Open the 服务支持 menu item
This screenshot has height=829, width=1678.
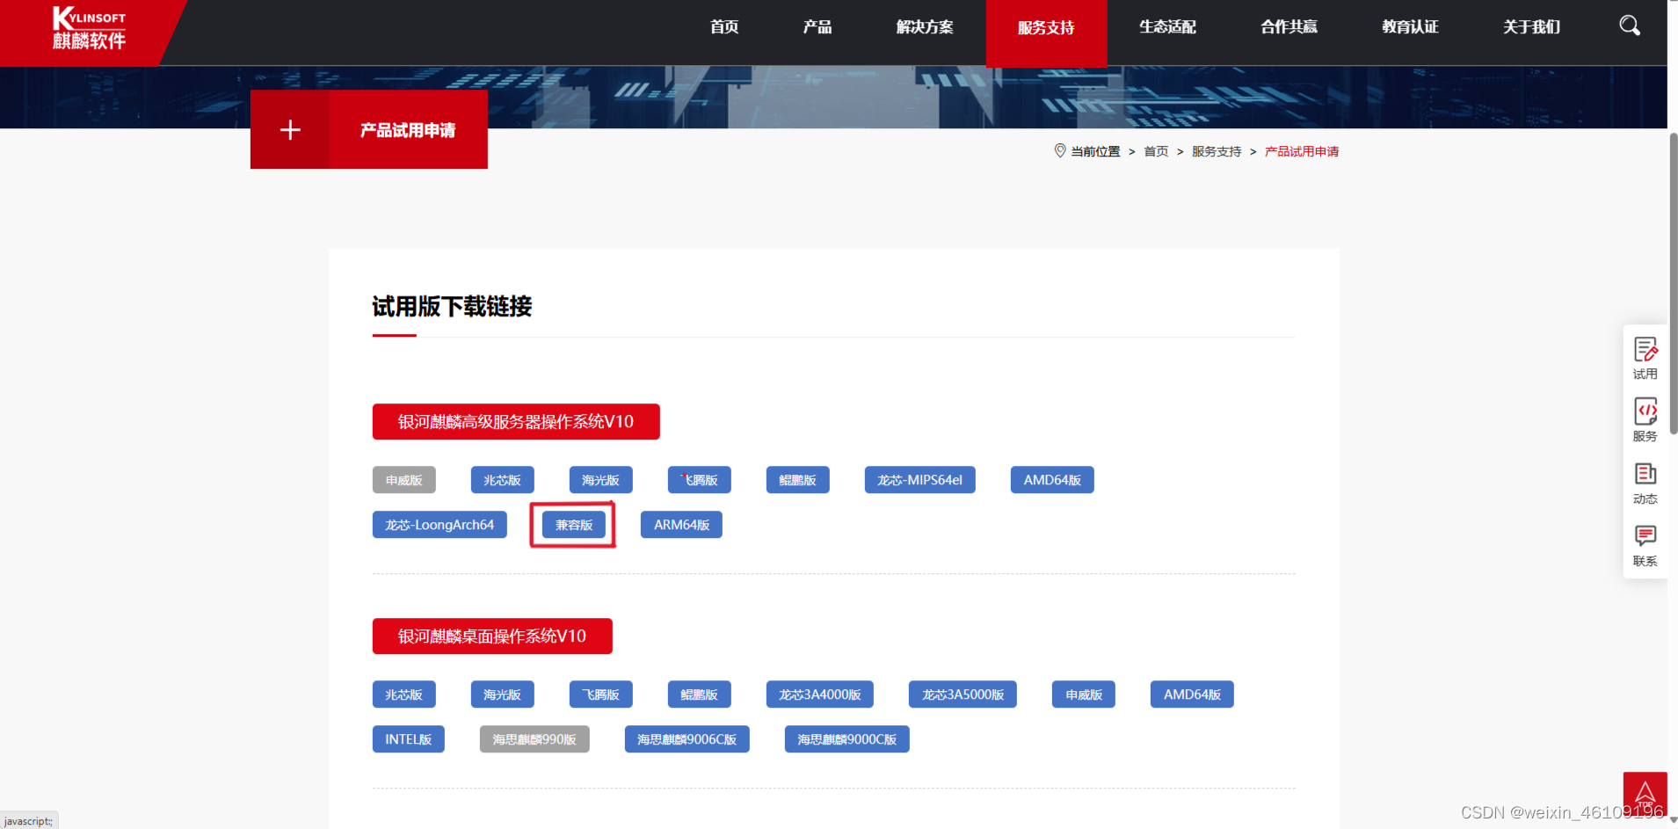pos(1046,32)
